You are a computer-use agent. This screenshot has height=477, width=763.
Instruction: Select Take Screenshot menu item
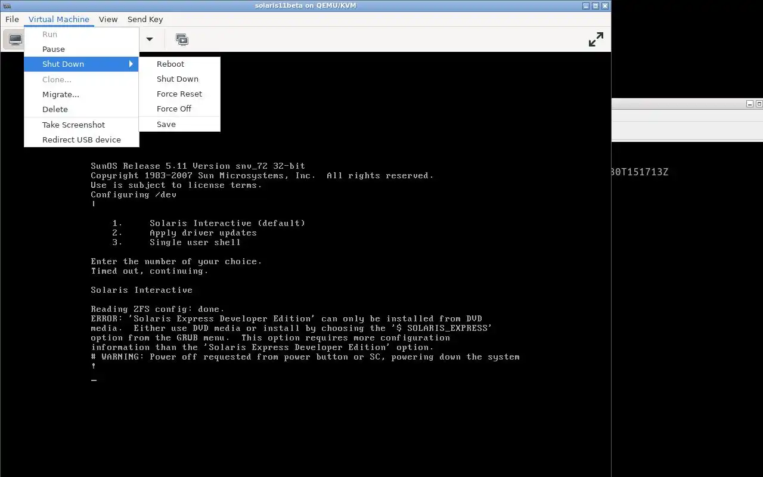pyautogui.click(x=82, y=125)
